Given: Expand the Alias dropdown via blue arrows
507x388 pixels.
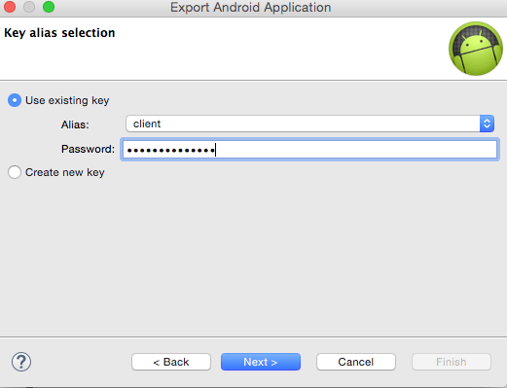Looking at the screenshot, I should [x=487, y=123].
